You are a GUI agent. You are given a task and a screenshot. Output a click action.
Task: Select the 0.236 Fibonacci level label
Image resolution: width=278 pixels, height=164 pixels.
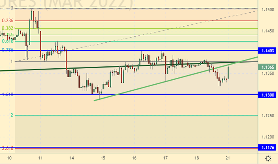[8, 20]
